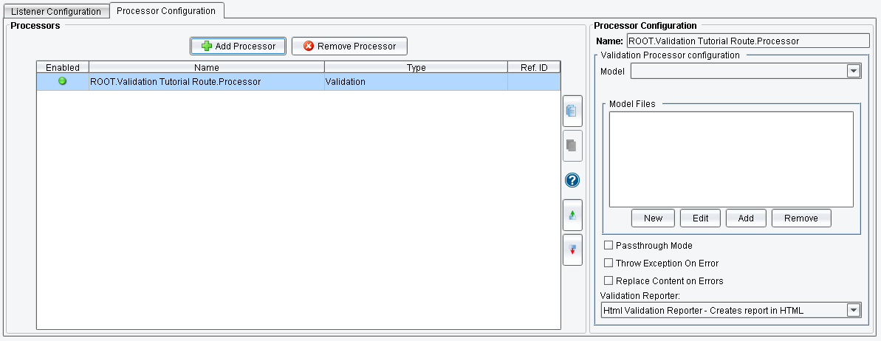The image size is (881, 341).
Task: Select the Processor Configuration tab
Action: pyautogui.click(x=166, y=11)
